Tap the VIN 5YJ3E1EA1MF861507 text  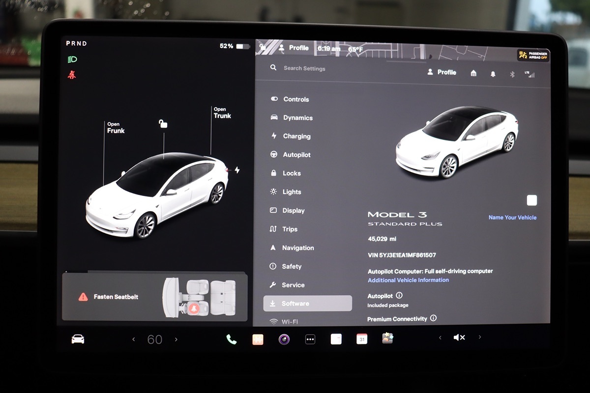coord(402,255)
